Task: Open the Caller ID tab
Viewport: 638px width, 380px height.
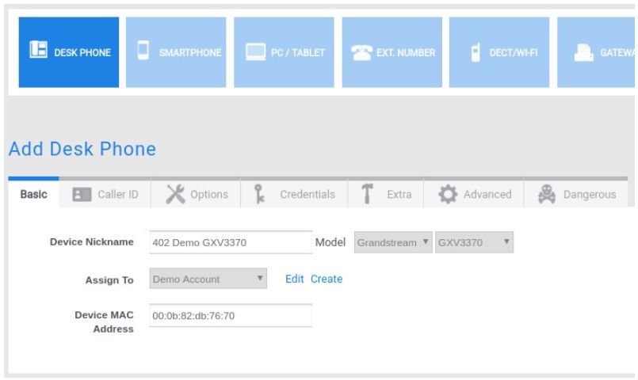Action: coord(105,195)
